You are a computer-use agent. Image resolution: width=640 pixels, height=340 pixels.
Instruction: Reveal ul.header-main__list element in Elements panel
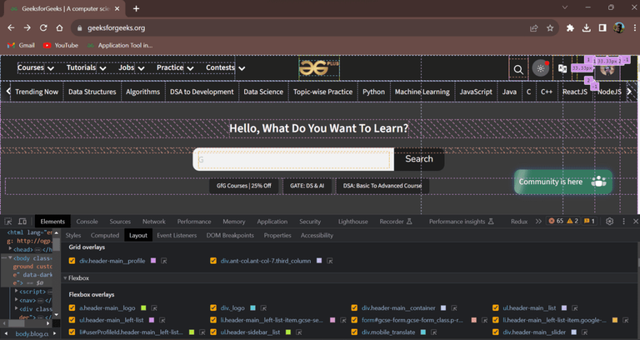pos(575,308)
